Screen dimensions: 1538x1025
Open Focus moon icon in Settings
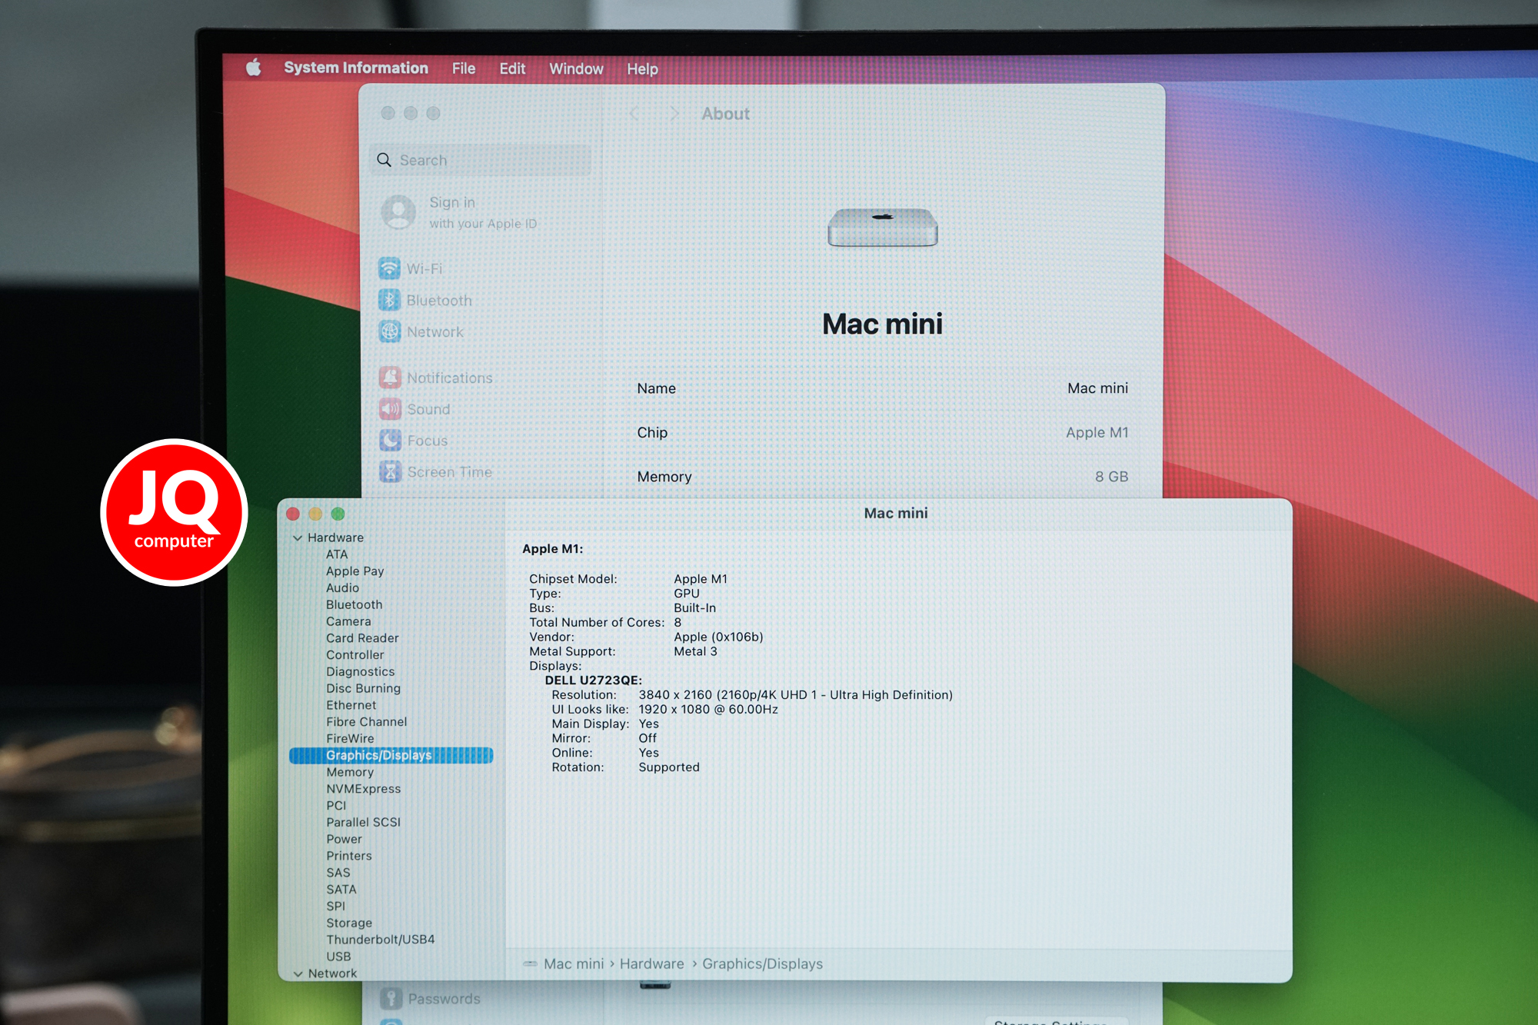tap(391, 441)
